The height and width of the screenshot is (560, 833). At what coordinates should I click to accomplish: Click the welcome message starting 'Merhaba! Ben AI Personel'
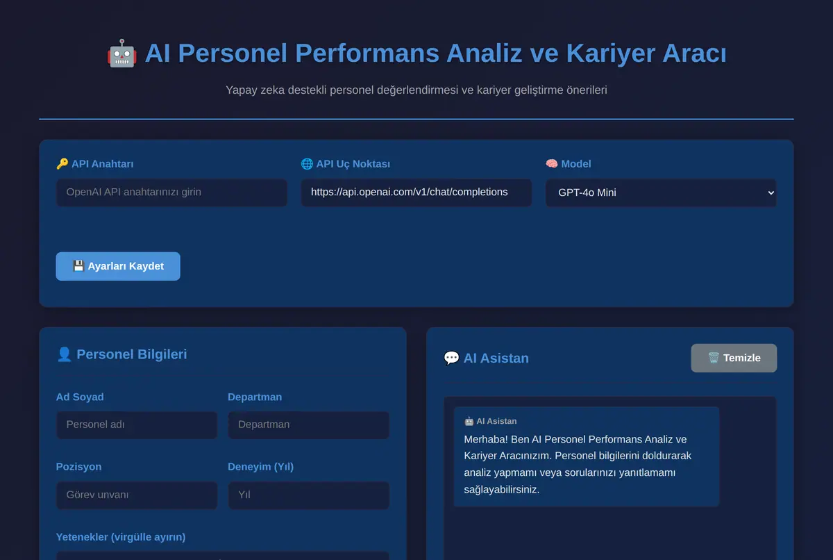point(578,464)
